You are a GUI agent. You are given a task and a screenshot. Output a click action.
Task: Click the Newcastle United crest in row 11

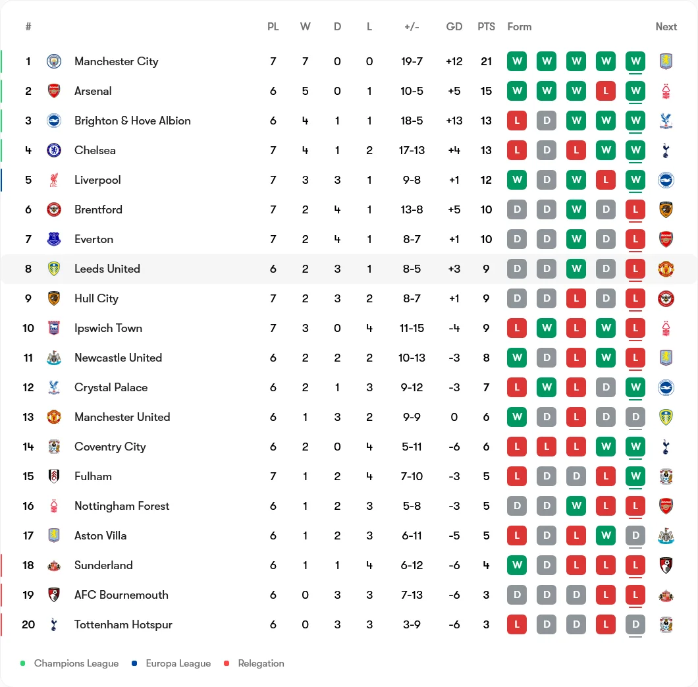(54, 358)
